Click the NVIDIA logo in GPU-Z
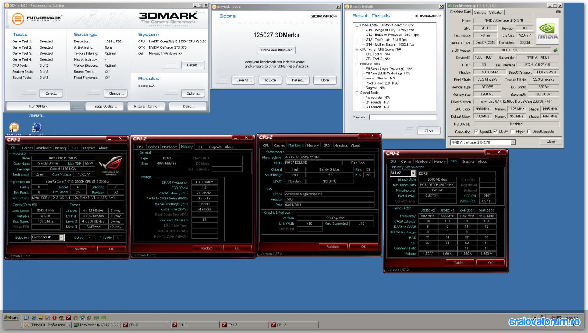 pos(547,32)
